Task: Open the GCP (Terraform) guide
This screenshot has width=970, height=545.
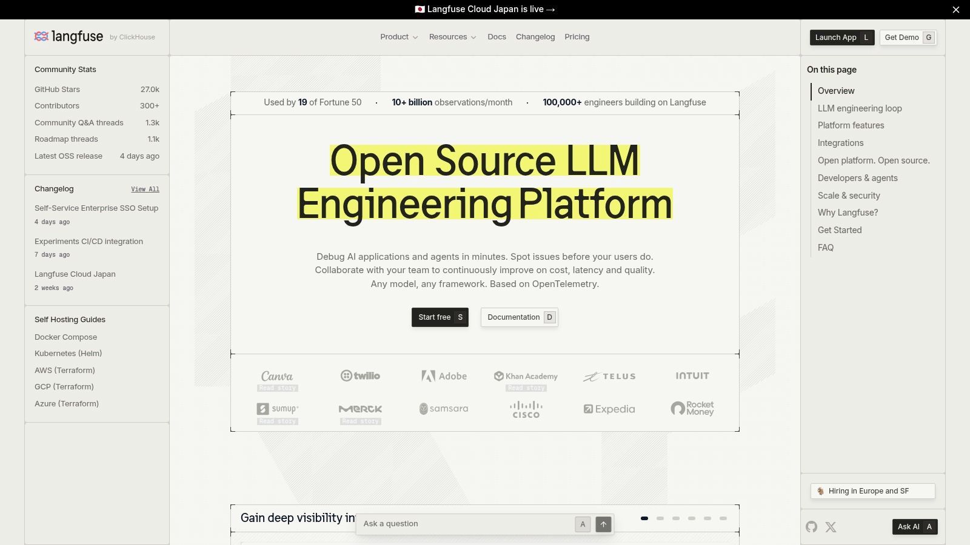Action: pos(64,387)
